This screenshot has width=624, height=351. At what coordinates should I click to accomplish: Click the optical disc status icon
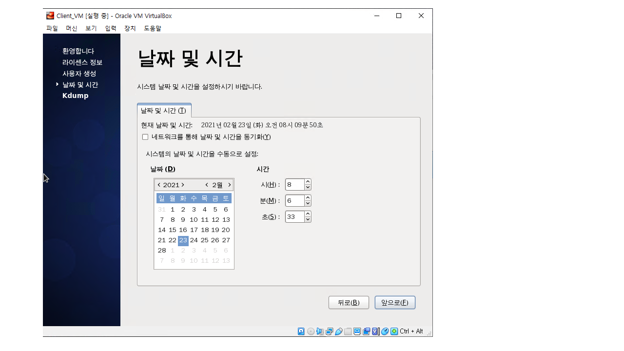[311, 331]
